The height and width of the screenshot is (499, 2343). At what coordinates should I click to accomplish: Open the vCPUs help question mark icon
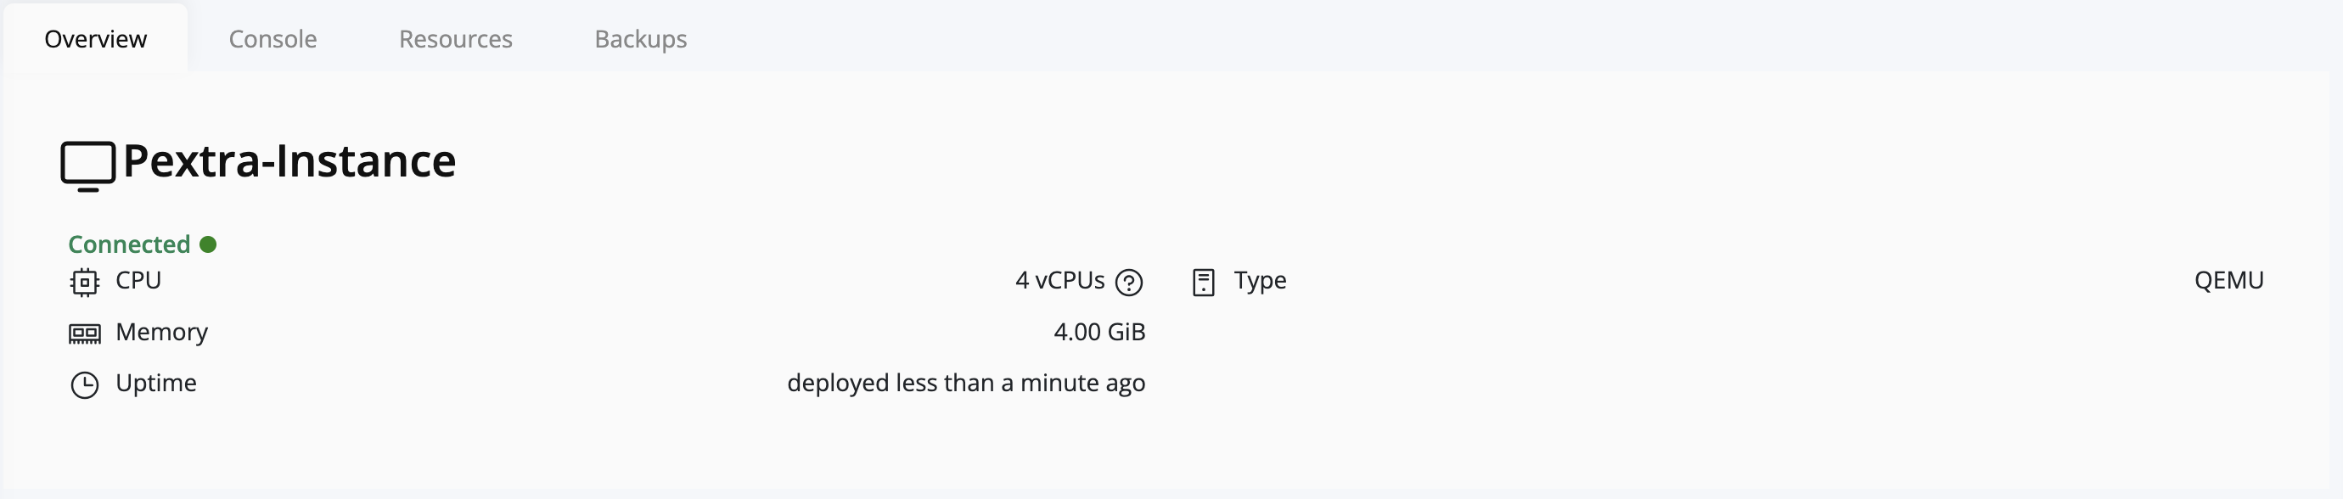pyautogui.click(x=1128, y=283)
